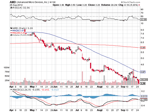Click the StockCharts.com copyright text
Image resolution: width=148 pixels, height=112 pixels.
pyautogui.click(x=130, y=2)
